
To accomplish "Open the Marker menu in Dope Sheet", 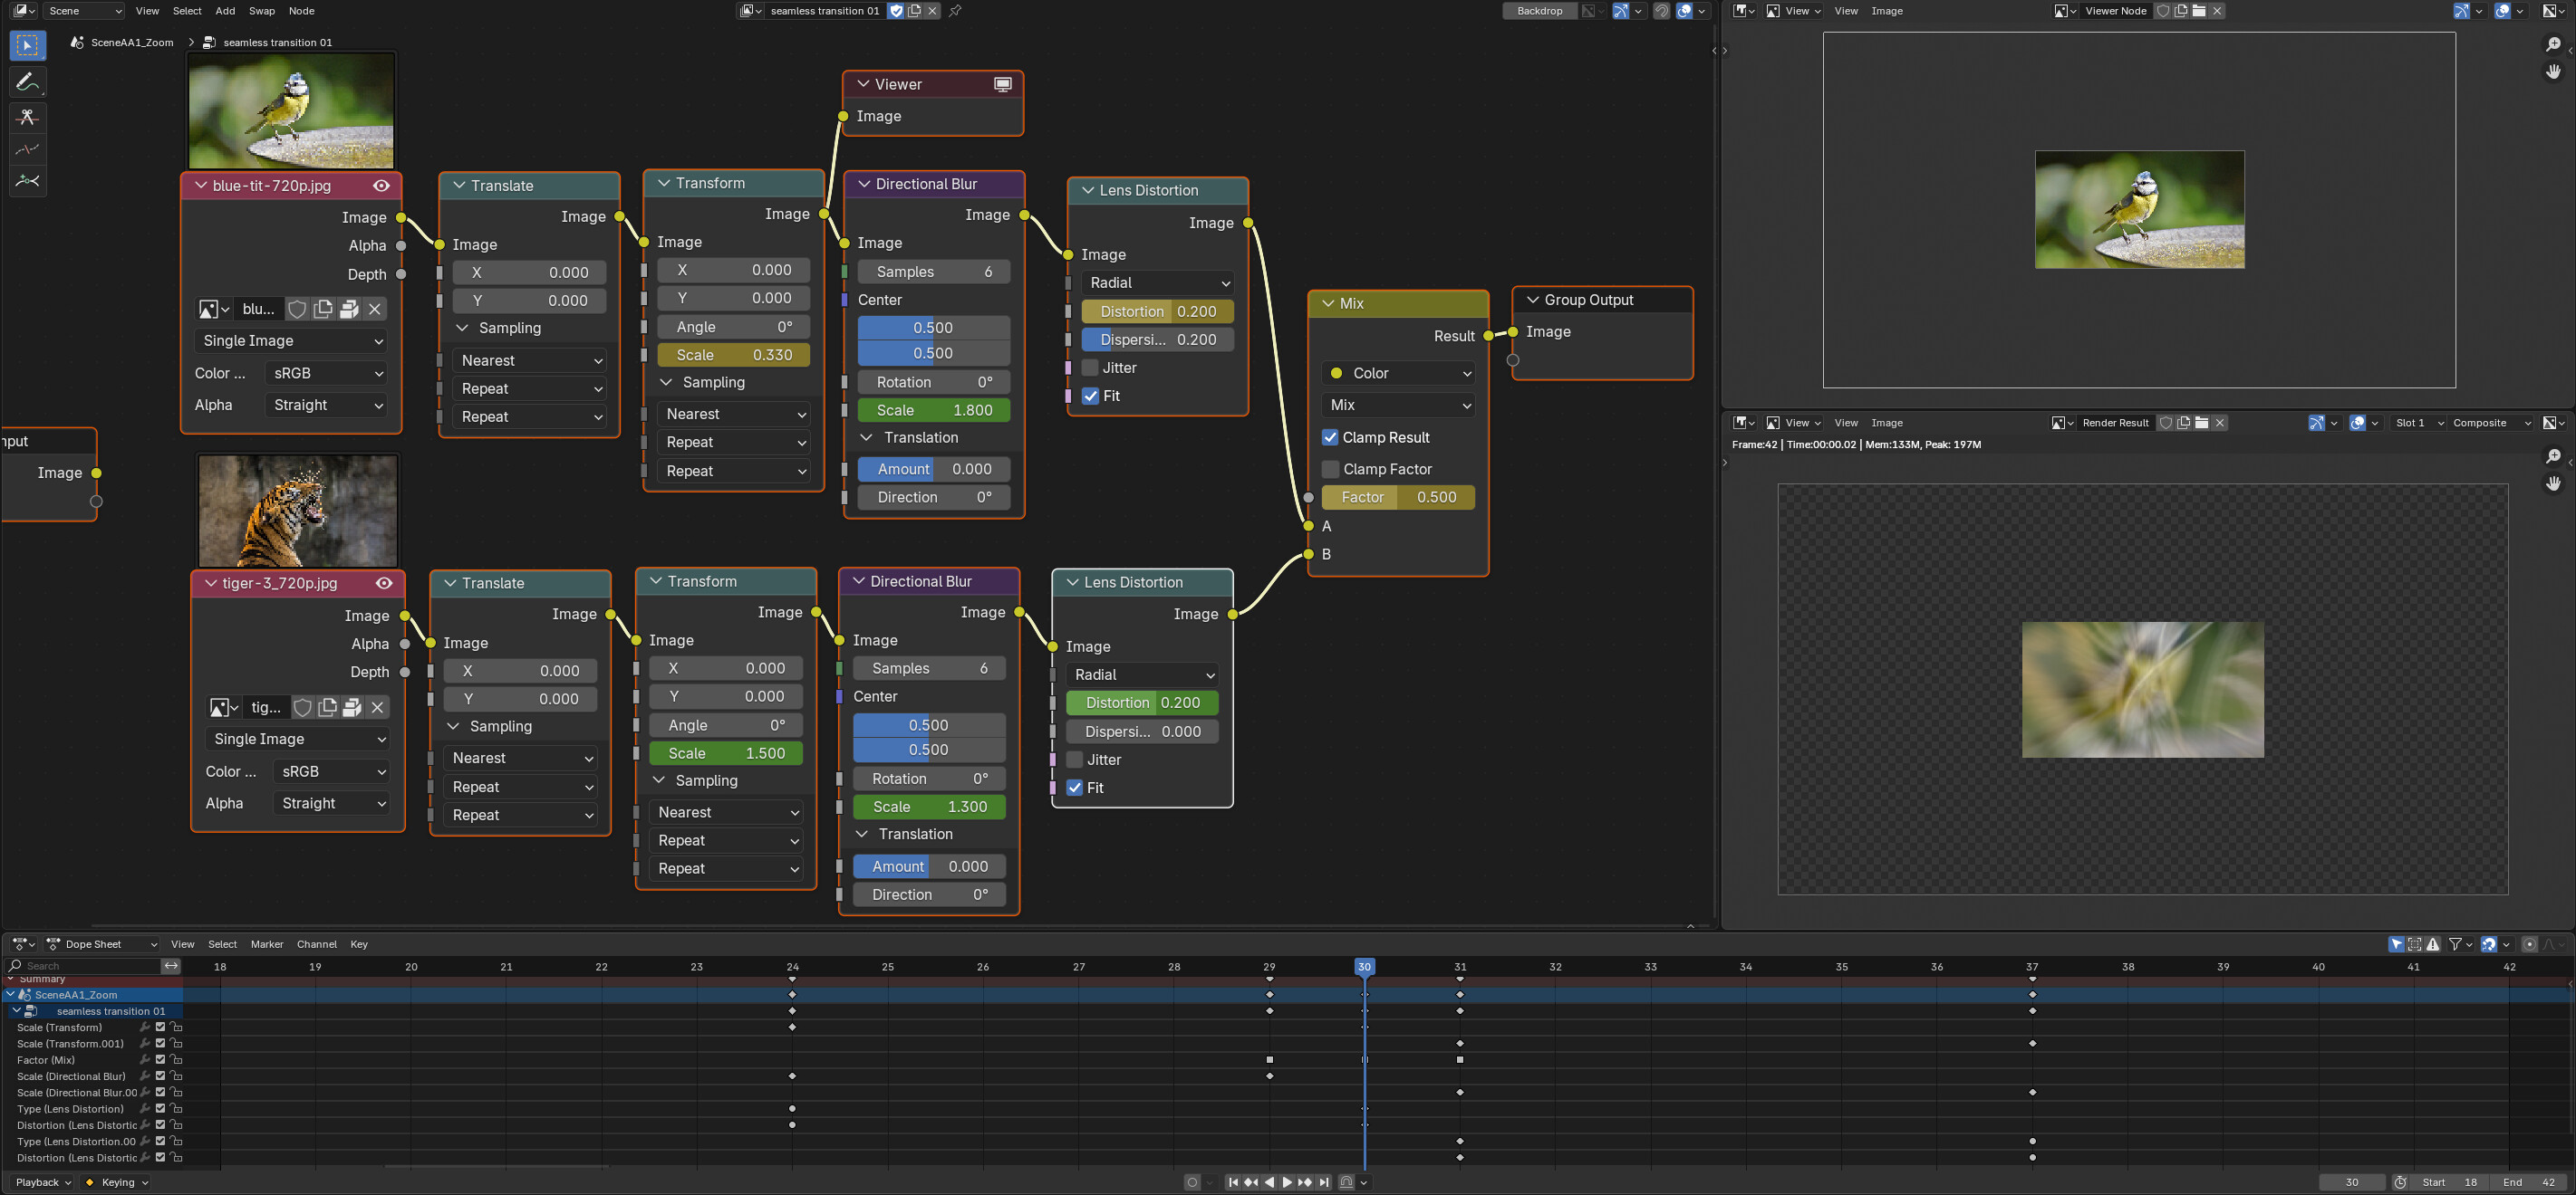I will pos(267,944).
